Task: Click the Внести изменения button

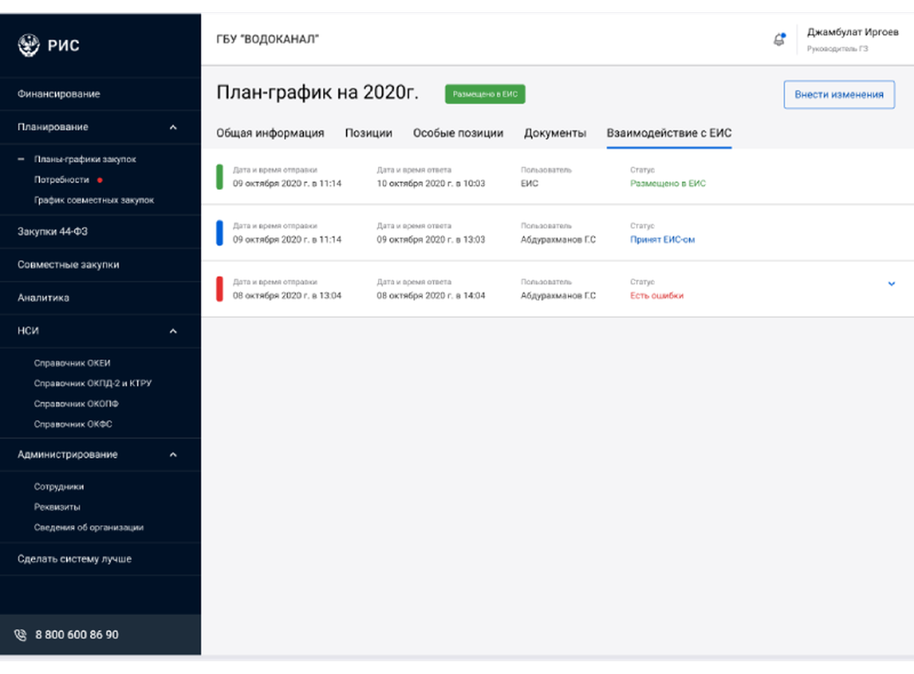Action: tap(839, 94)
